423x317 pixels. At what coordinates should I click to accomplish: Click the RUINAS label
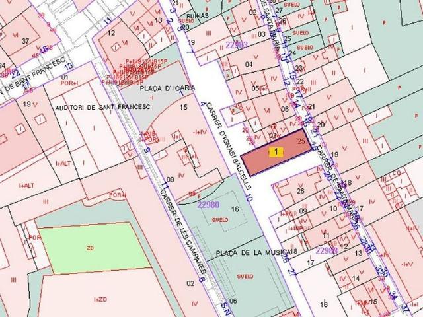coord(198,16)
